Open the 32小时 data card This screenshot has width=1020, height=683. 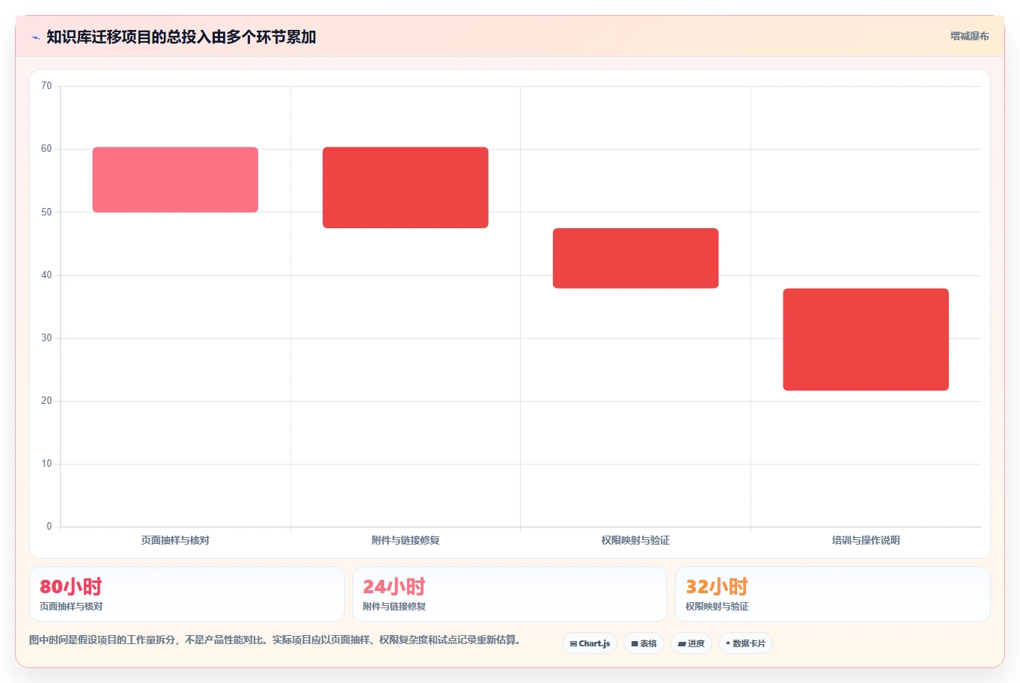tap(833, 594)
